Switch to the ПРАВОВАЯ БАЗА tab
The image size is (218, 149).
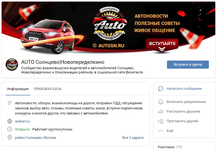[48, 89]
